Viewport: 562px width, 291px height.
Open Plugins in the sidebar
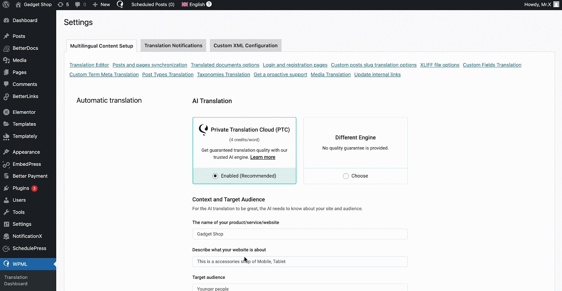click(x=21, y=188)
